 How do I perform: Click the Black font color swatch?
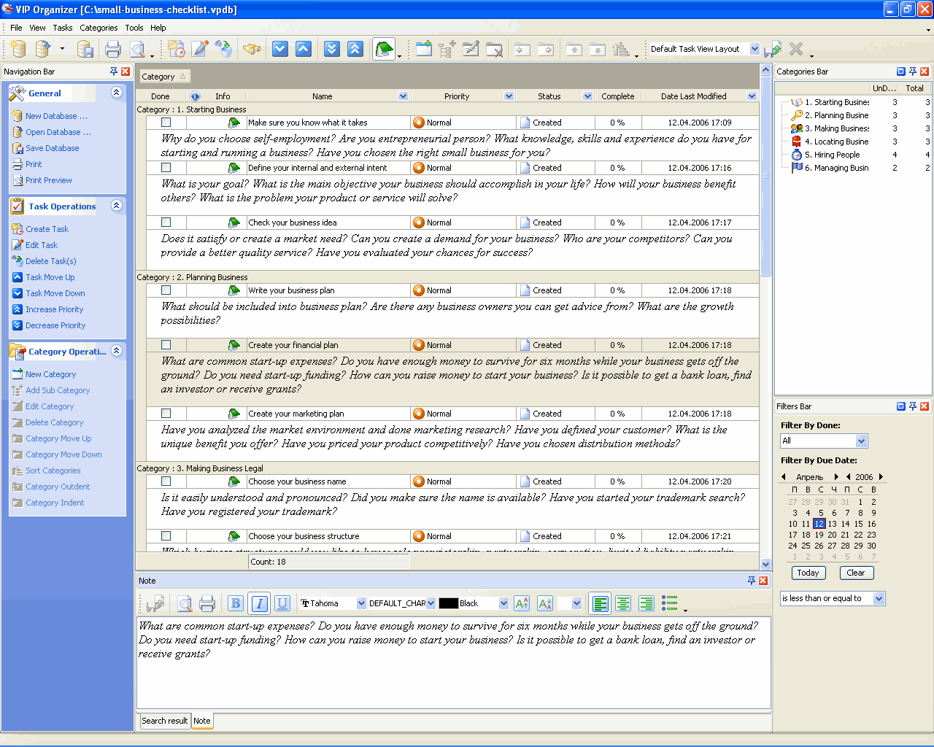448,603
